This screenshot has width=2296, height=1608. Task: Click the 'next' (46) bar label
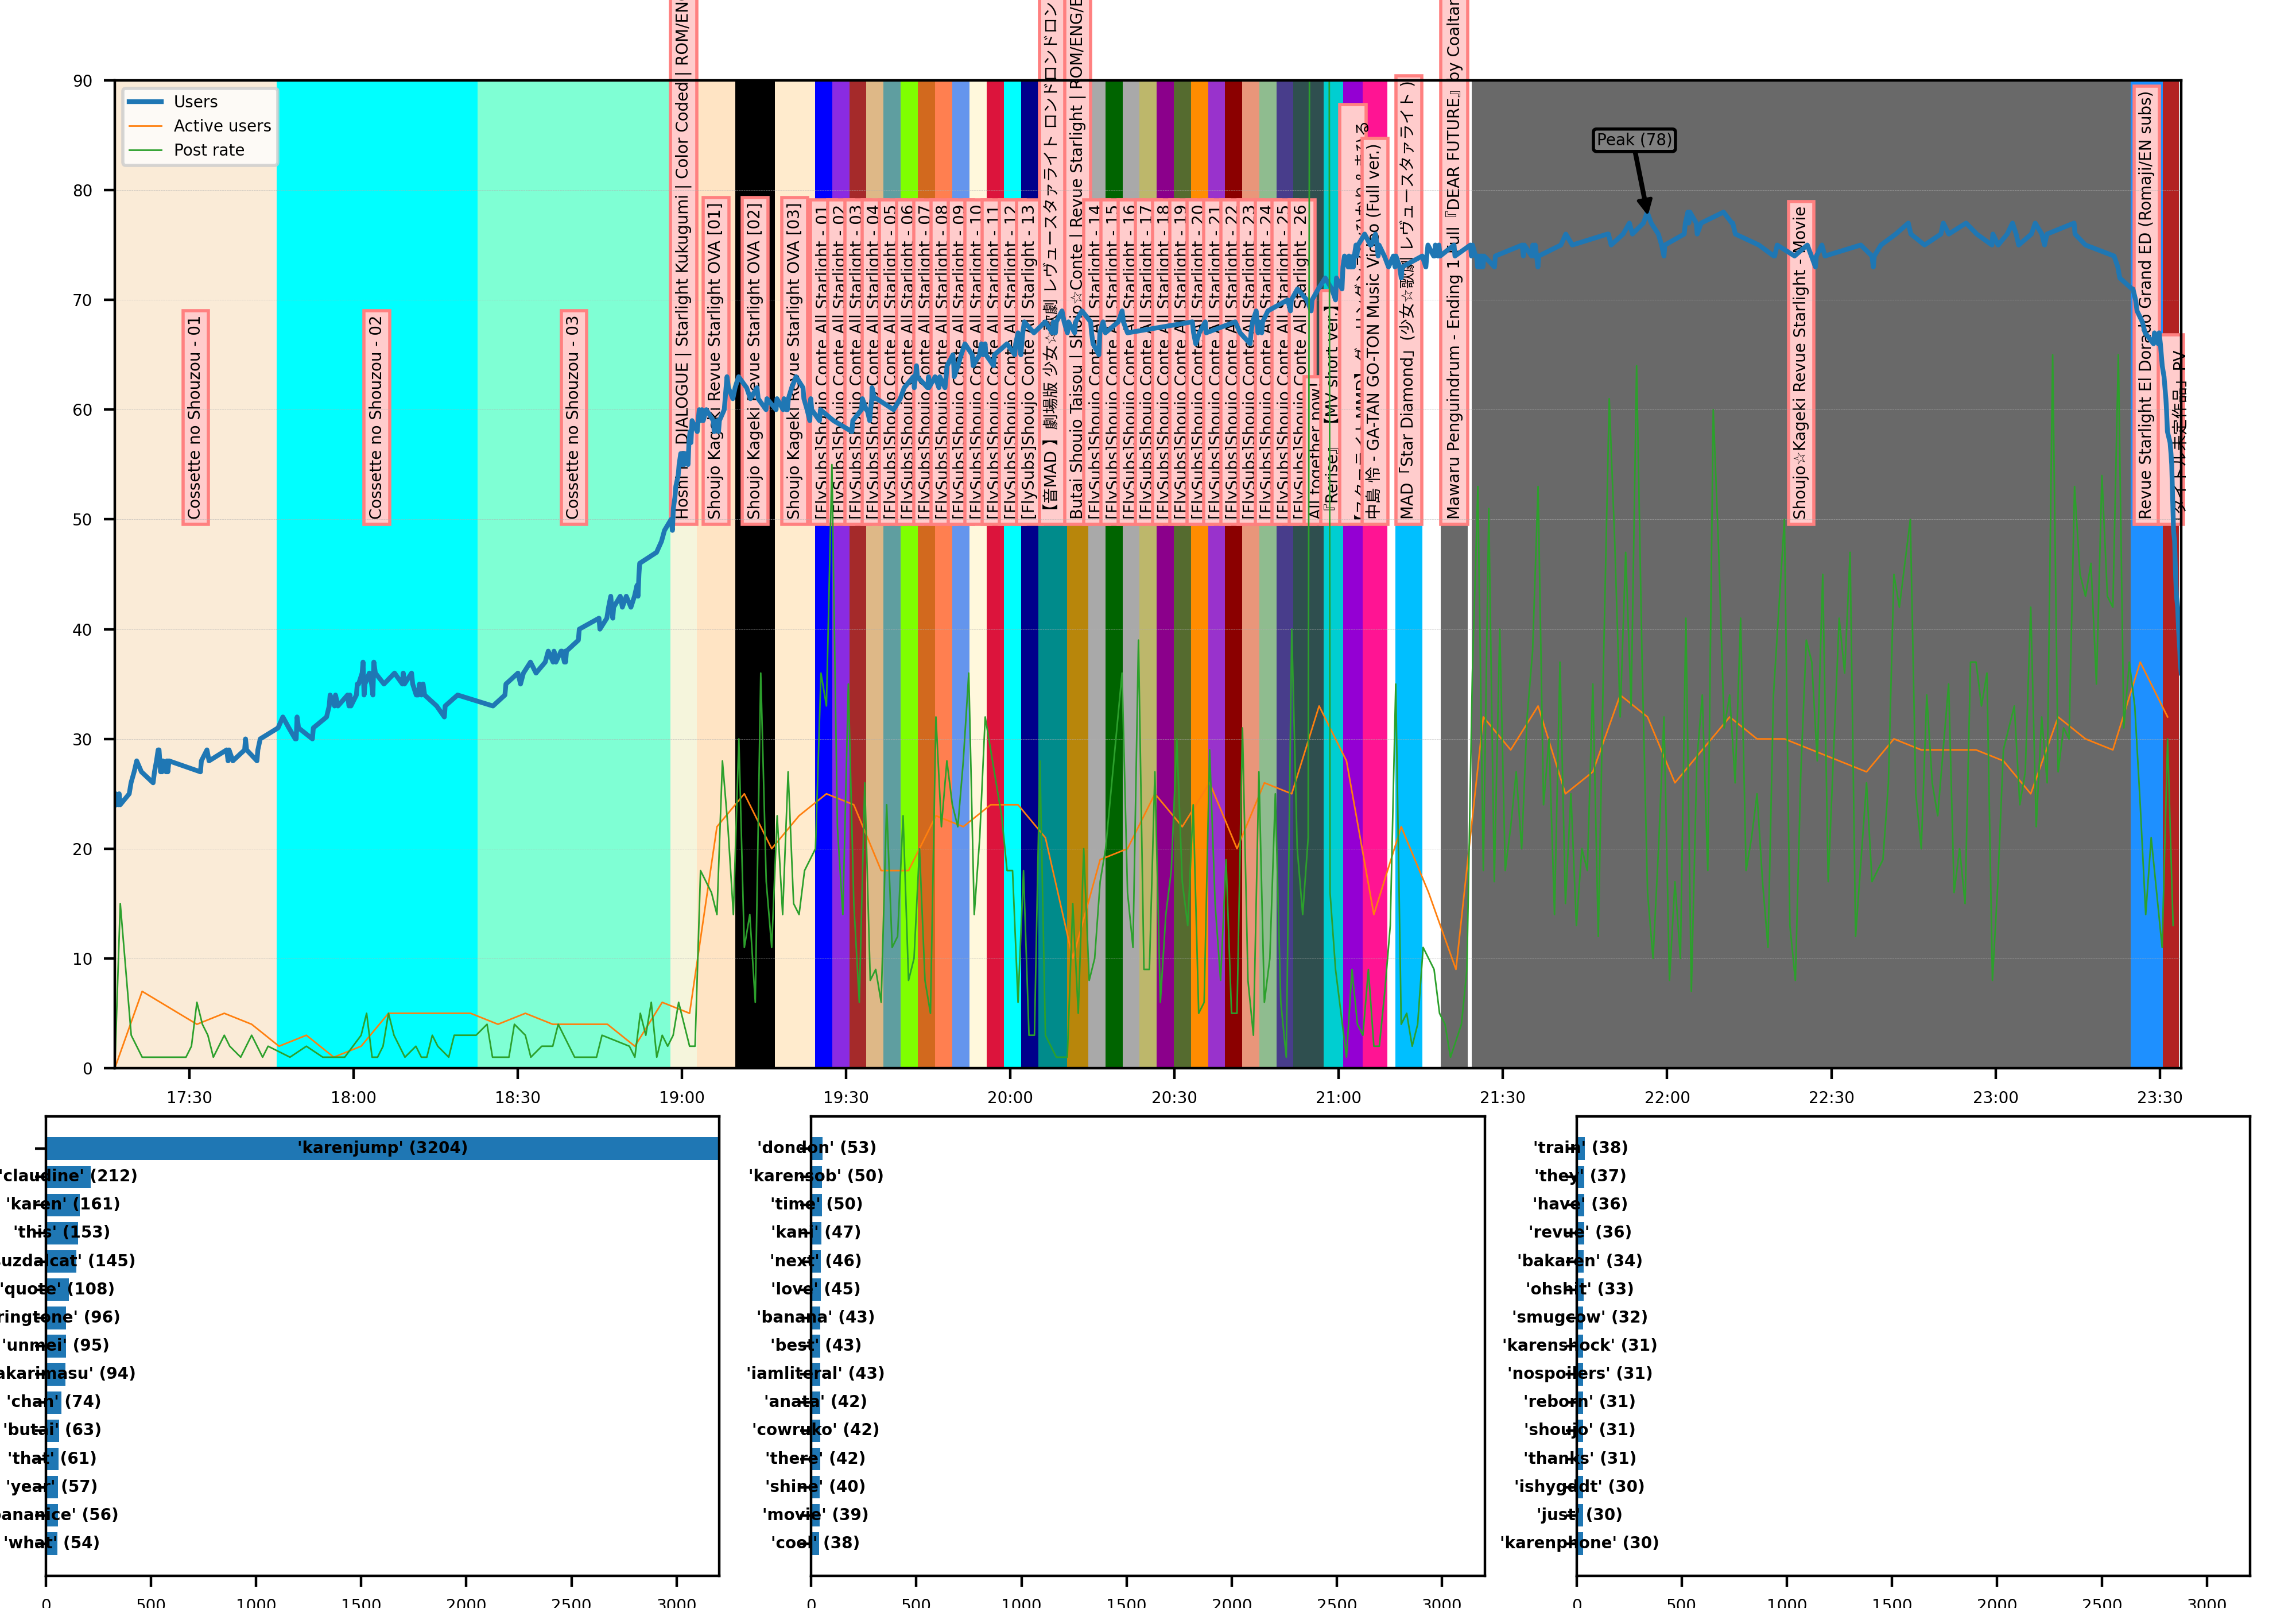[815, 1261]
